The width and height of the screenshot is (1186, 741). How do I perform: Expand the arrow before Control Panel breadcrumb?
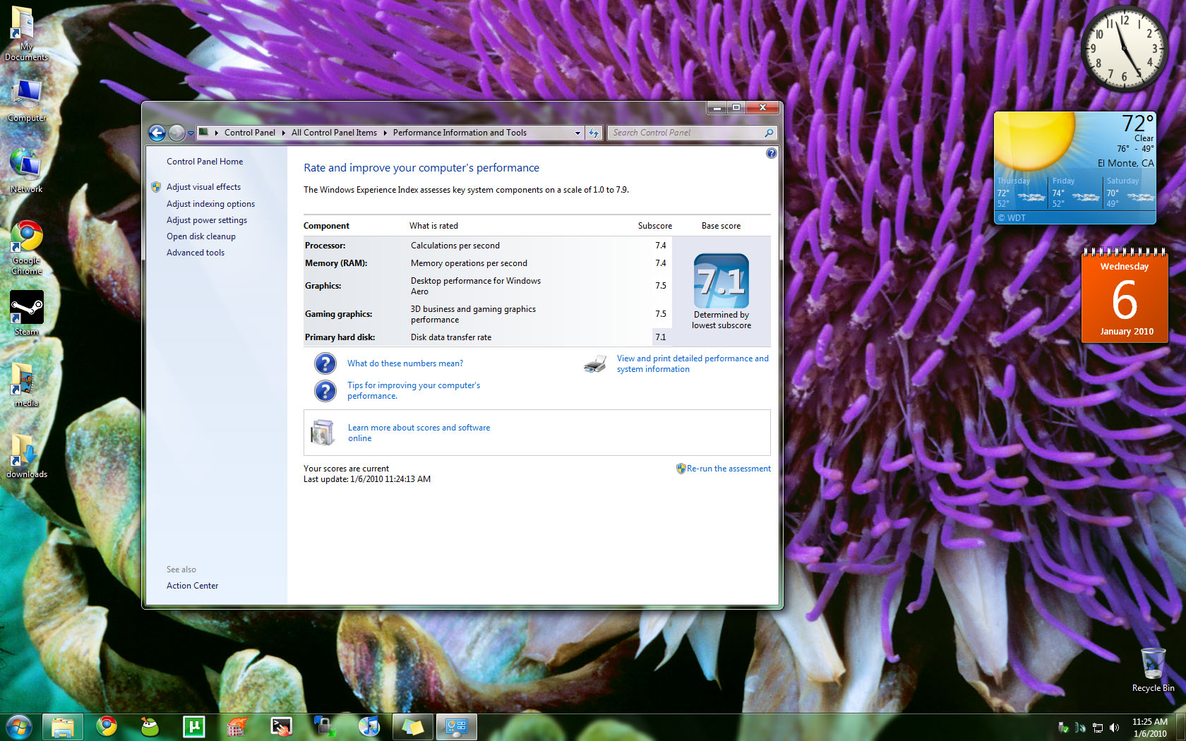coord(216,133)
